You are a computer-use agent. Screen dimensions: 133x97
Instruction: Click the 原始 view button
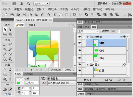coord(20,25)
